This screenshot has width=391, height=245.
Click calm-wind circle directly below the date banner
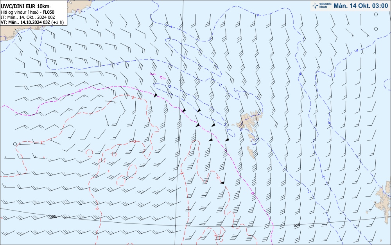tap(376, 14)
